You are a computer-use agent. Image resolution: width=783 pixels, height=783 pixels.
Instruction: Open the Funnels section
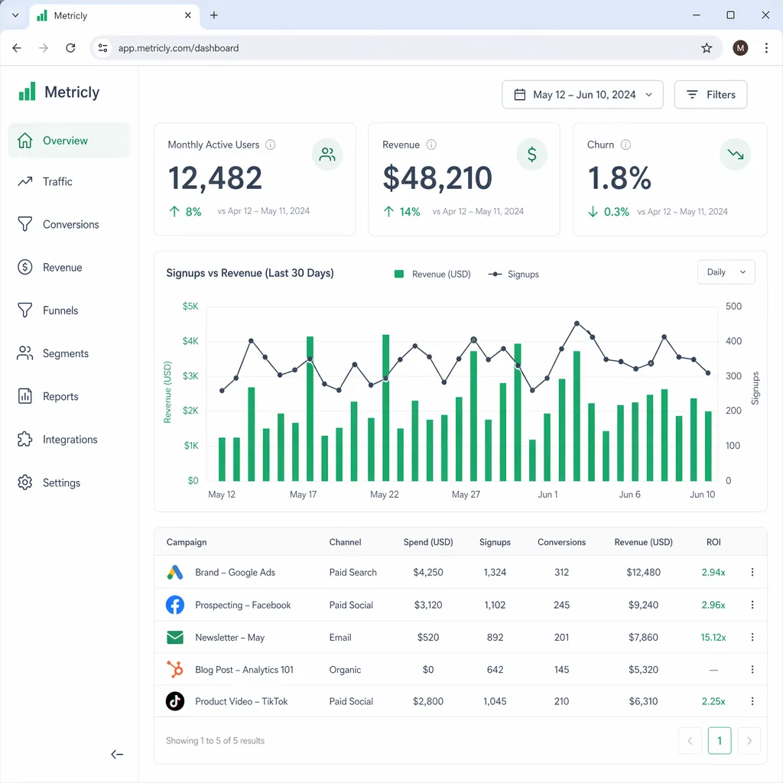coord(63,310)
